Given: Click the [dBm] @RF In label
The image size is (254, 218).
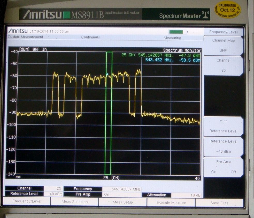Looking at the screenshot, I should click(33, 49).
